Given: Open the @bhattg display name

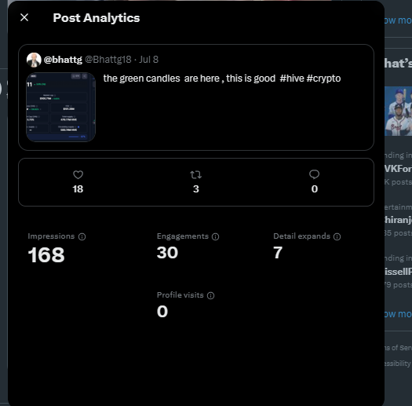Looking at the screenshot, I should pos(63,60).
